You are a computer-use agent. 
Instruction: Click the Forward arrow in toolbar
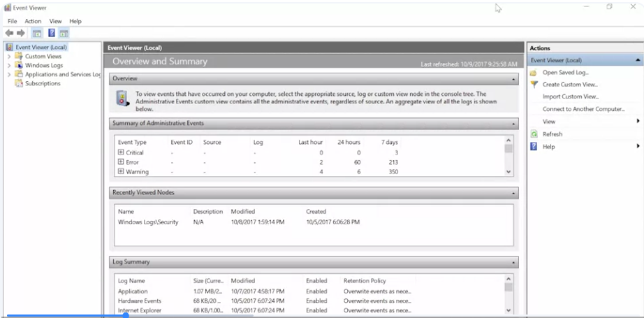point(20,34)
